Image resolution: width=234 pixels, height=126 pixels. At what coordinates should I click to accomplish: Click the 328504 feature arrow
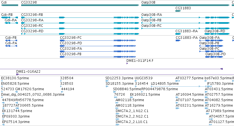(61, 81)
